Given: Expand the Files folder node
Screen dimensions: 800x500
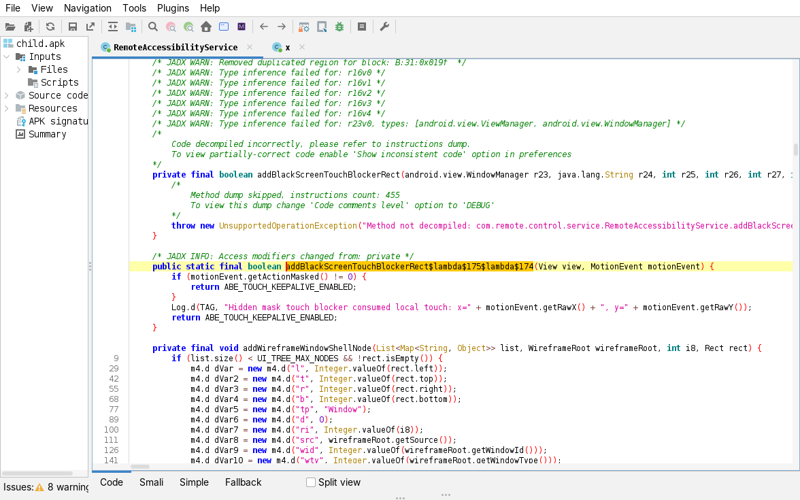Looking at the screenshot, I should click(19, 69).
